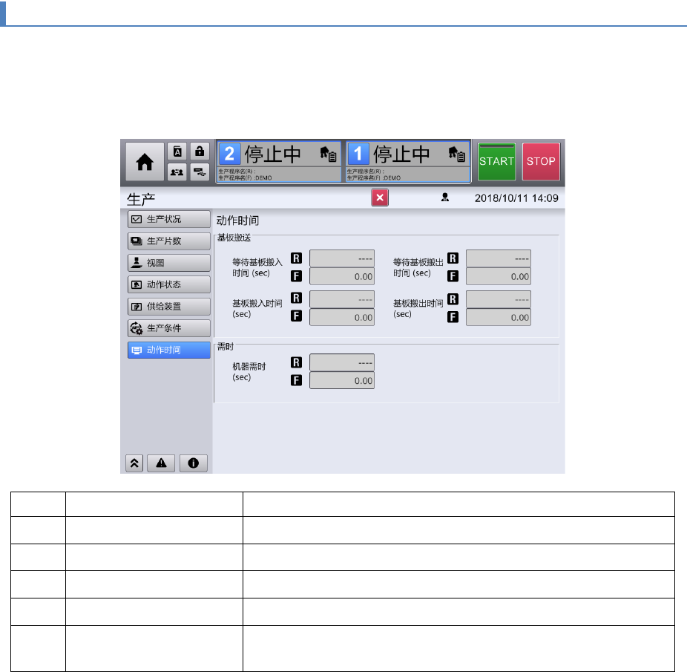The height and width of the screenshot is (672, 687).
Task: Close the 生产 screen with red X
Action: 380,198
